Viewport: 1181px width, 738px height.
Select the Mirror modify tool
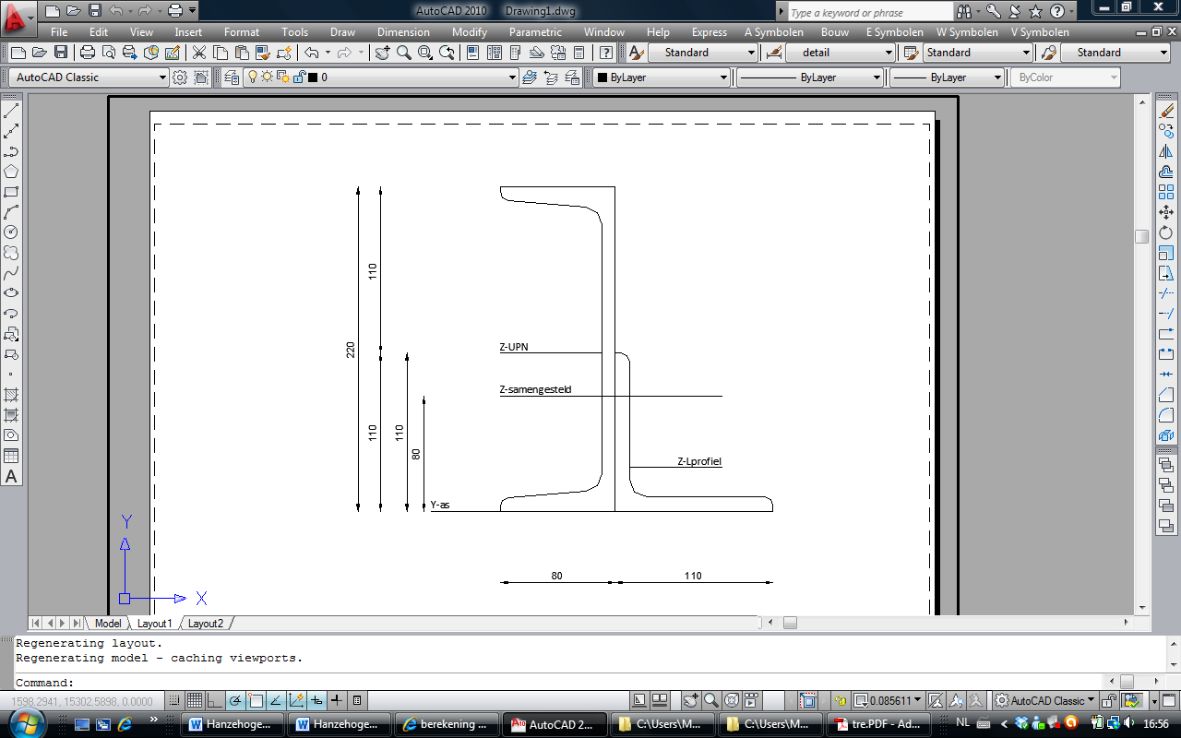pos(1166,152)
